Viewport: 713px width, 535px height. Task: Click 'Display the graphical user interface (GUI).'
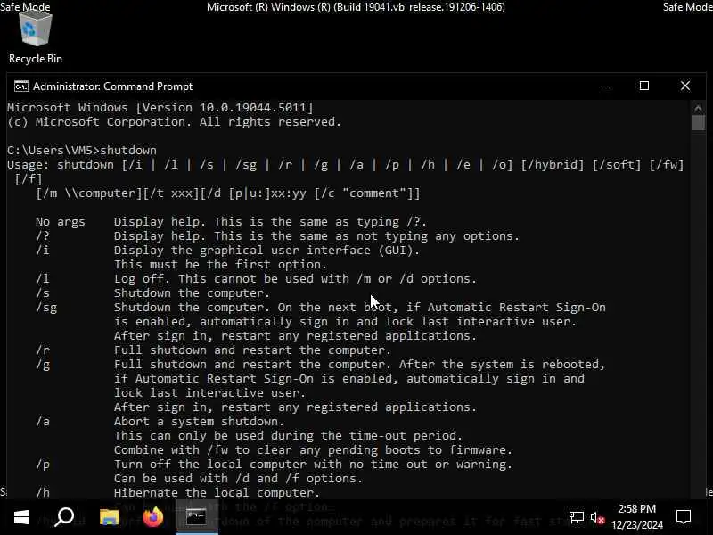click(266, 251)
